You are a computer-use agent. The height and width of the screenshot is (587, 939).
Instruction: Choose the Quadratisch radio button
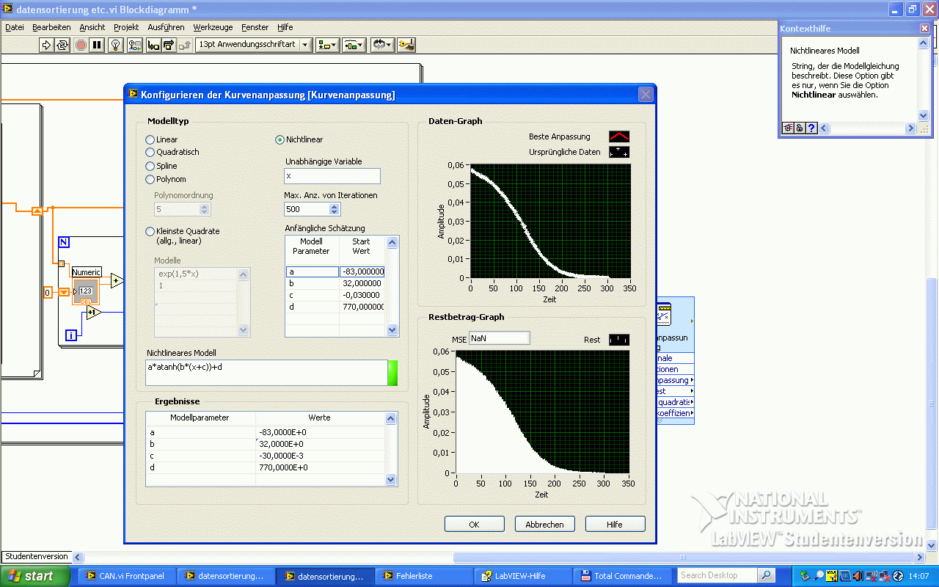(x=150, y=153)
